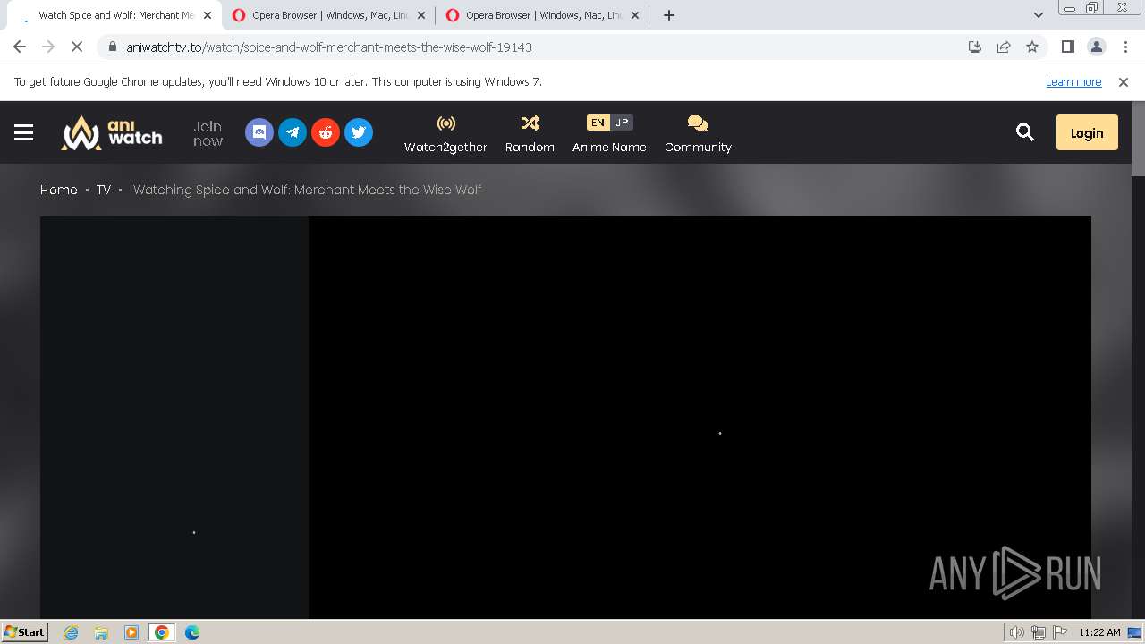
Task: Open Watch2gether rooms
Action: 445,133
